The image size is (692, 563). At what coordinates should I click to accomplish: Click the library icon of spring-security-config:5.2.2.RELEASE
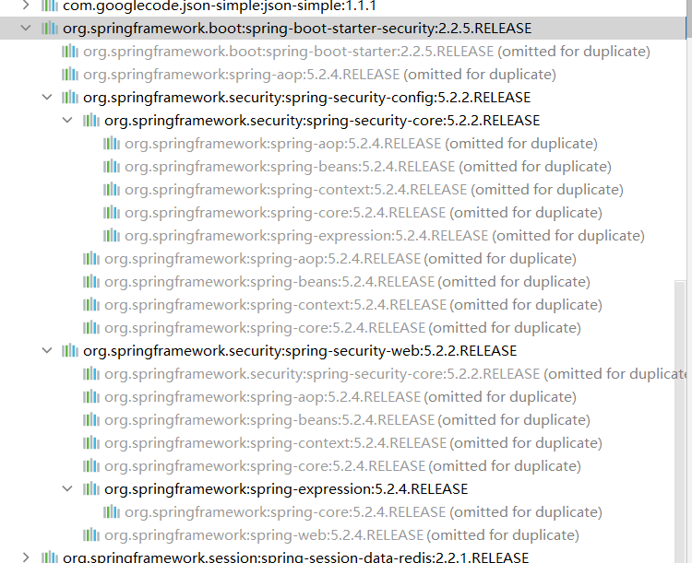[70, 97]
